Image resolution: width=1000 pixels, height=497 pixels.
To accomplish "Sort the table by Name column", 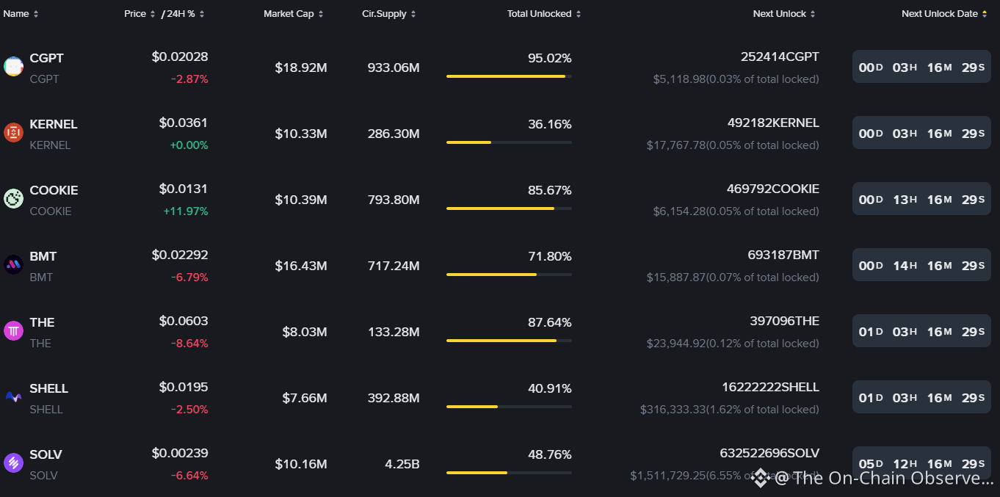I will 21,14.
